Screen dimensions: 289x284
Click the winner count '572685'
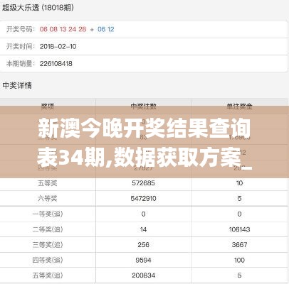pyautogui.click(x=144, y=183)
